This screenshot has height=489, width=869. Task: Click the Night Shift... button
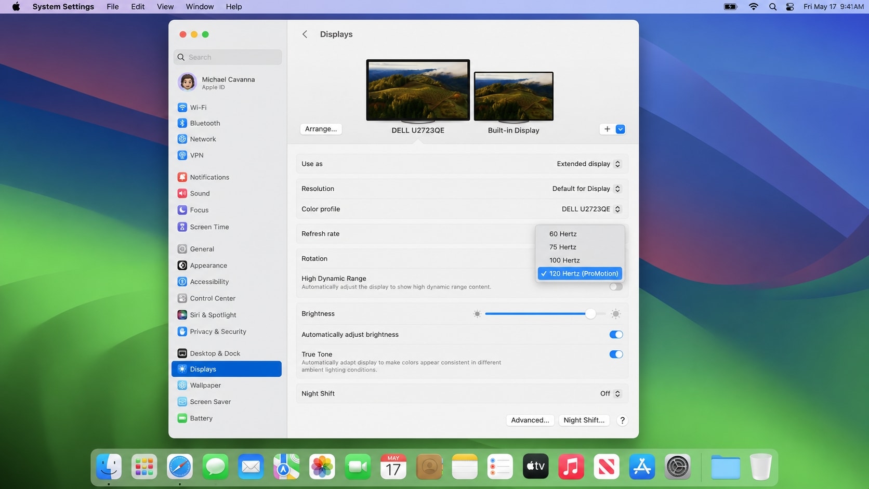584,420
